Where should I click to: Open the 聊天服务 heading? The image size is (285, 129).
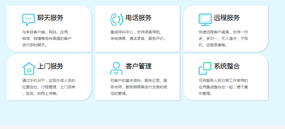point(50,18)
